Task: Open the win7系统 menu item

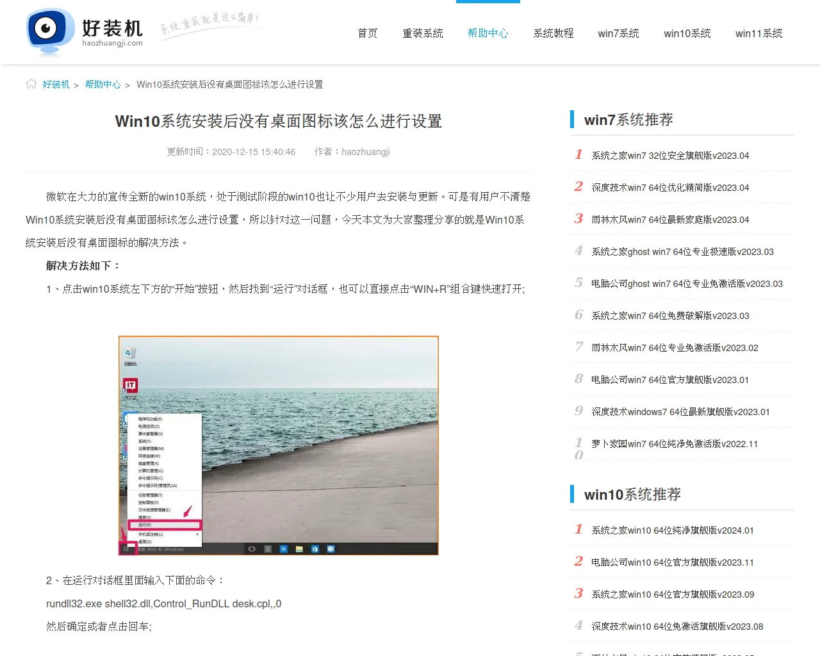Action: (618, 33)
